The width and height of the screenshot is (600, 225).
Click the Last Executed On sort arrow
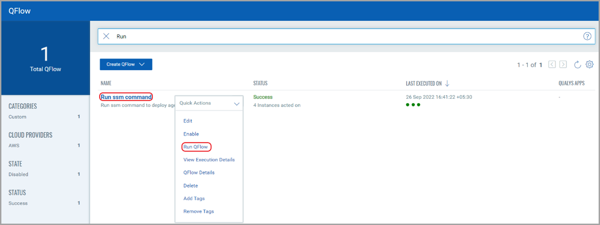click(x=447, y=83)
